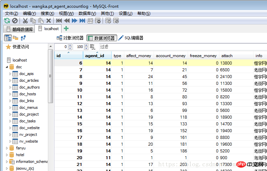Viewport: 267px width, 171px height.
Task: Click the insert record grid icon
Action: 90,21
